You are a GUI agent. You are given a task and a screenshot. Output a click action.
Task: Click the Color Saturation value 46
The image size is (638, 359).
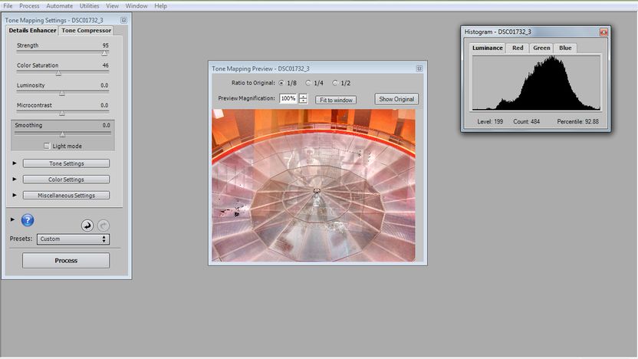tap(105, 65)
